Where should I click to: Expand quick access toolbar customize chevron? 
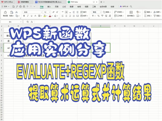click(34, 7)
